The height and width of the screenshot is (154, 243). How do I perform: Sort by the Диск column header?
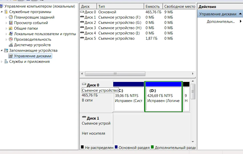point(88,6)
